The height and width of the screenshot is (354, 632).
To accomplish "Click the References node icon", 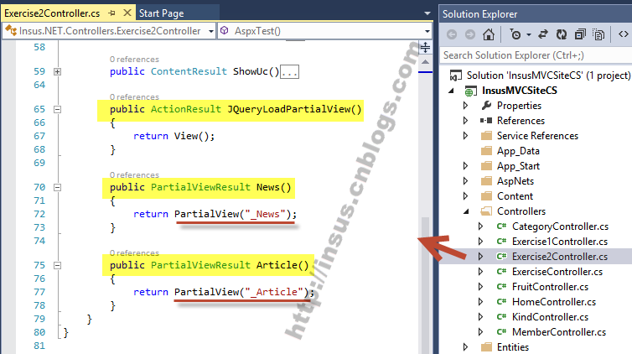I will pyautogui.click(x=486, y=121).
